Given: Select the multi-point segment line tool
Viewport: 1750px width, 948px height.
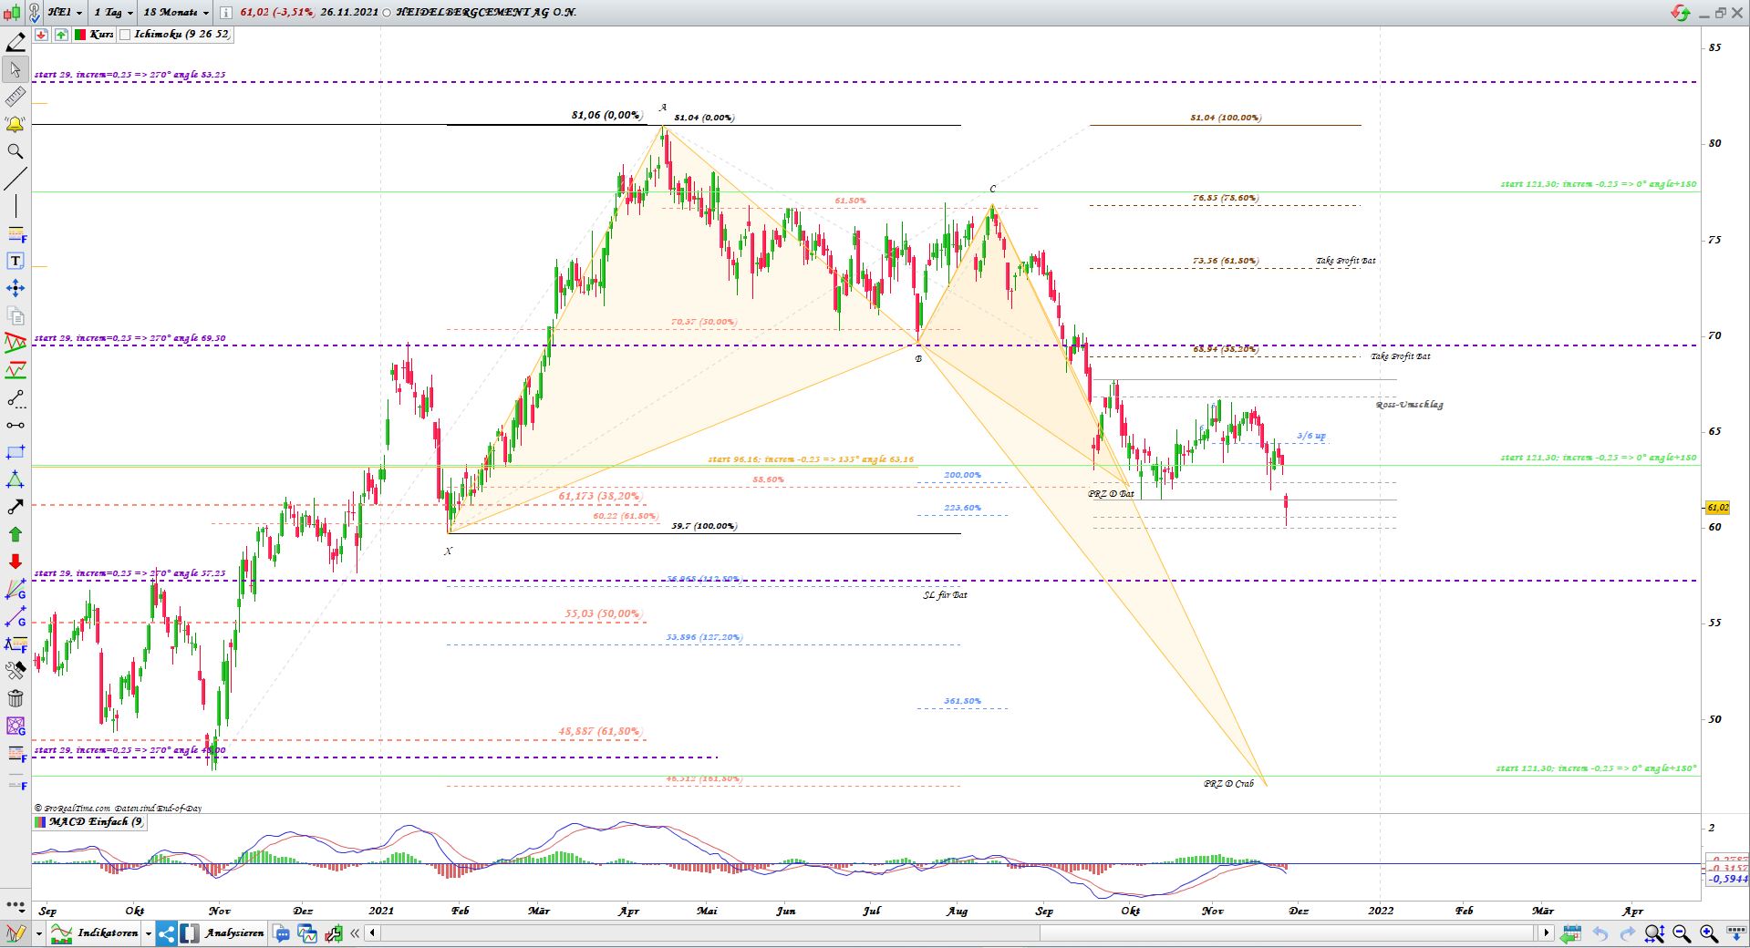Looking at the screenshot, I should [16, 398].
